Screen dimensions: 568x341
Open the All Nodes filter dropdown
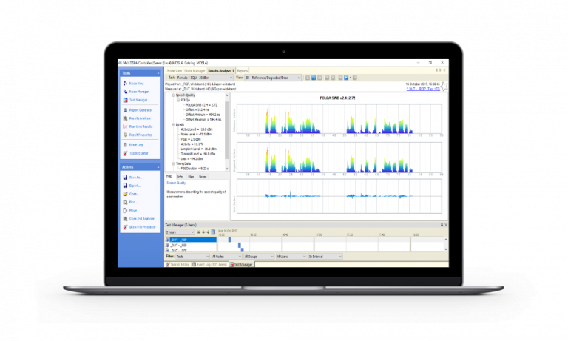tap(226, 257)
